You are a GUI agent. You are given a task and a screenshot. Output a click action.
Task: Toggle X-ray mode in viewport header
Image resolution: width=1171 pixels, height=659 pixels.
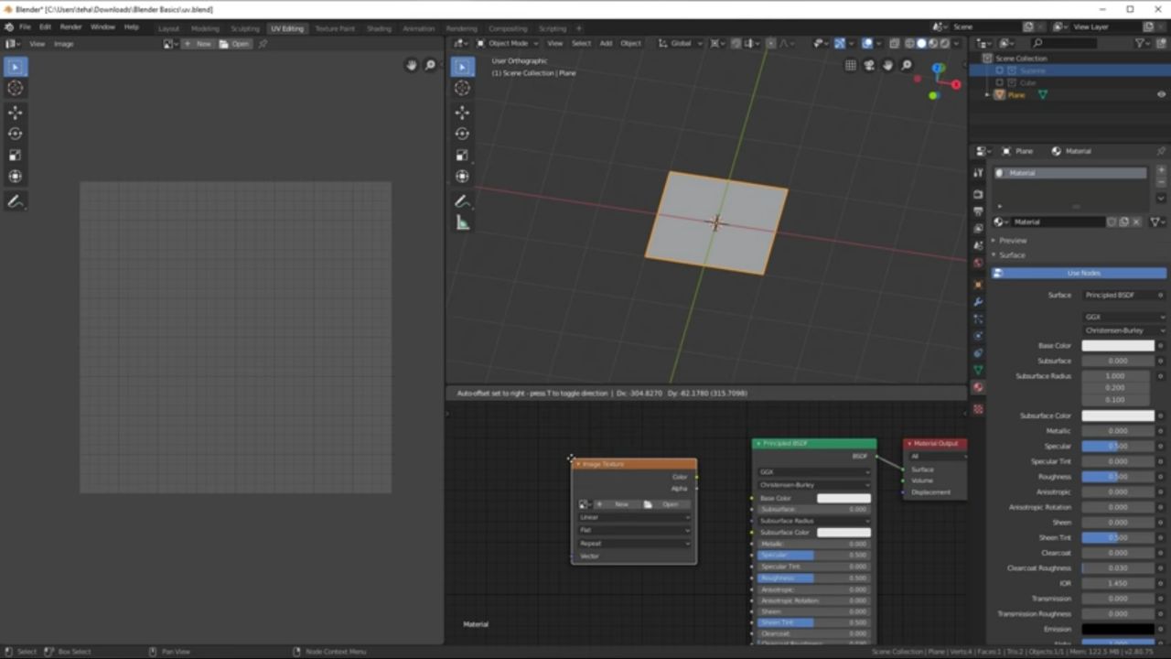point(894,43)
